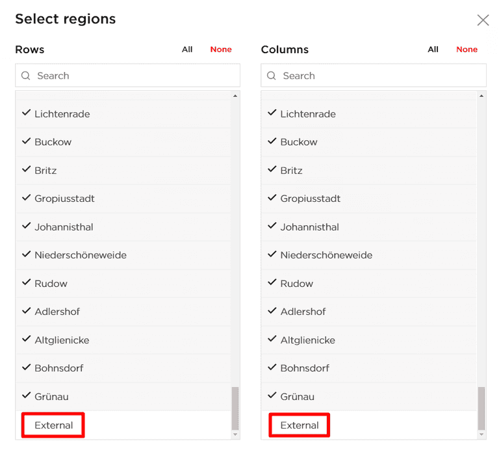499x450 pixels.
Task: Choose None in the Columns panel
Action: click(467, 49)
